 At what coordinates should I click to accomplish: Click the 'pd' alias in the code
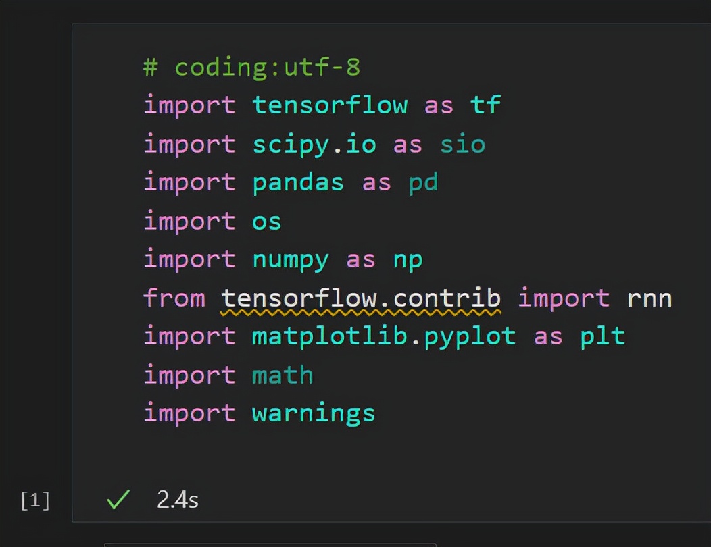424,182
